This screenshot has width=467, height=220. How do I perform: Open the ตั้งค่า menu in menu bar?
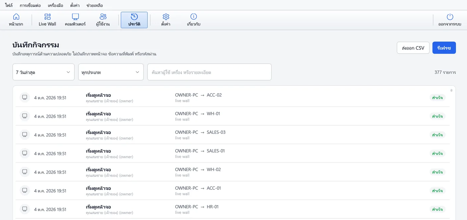click(75, 5)
